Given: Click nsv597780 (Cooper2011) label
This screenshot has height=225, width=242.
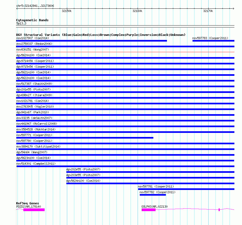Looking at the screenshot, I should click(34, 141).
